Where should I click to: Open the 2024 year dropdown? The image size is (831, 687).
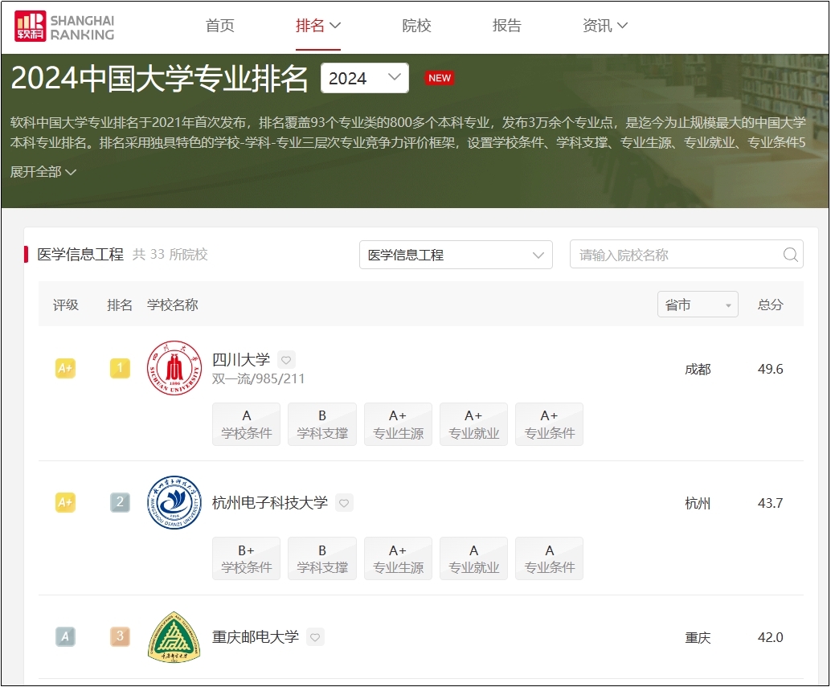364,78
